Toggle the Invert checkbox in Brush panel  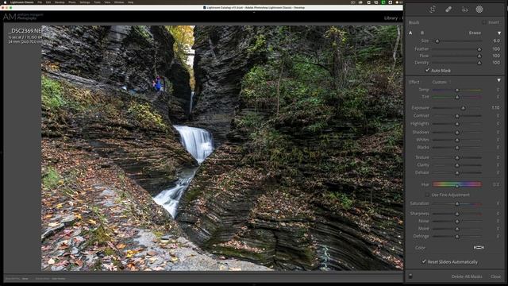point(483,22)
